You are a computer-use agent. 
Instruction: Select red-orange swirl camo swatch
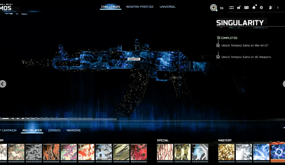point(86,152)
